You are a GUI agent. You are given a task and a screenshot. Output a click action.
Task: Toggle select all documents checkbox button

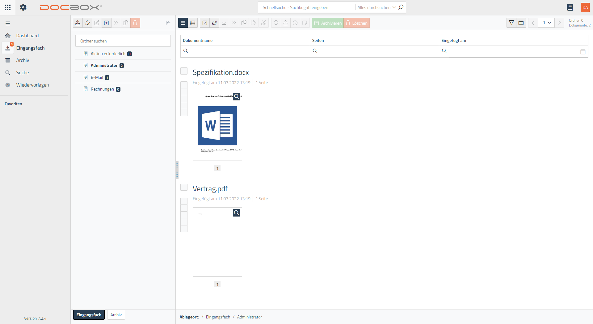tap(205, 23)
